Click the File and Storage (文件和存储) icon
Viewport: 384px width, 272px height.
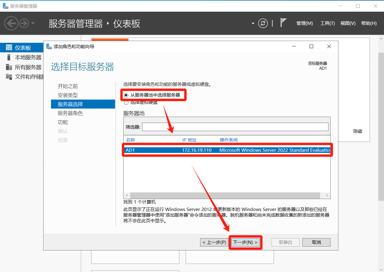pos(9,77)
